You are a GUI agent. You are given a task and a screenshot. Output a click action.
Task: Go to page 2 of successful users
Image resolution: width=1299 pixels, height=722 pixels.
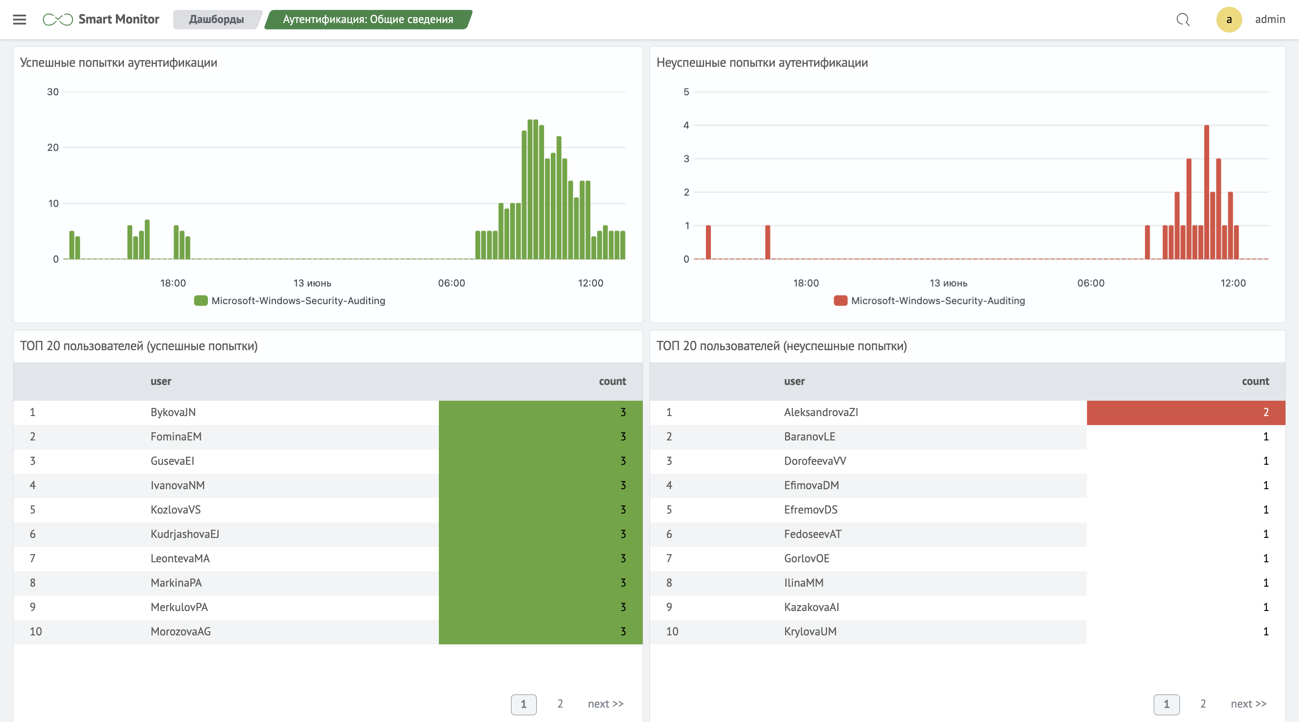[560, 703]
